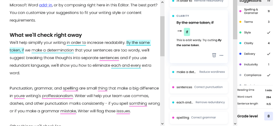Viewport: 278px width, 126px height.
Task: Expand the "make a det..." wordiness card
Action: (199, 72)
